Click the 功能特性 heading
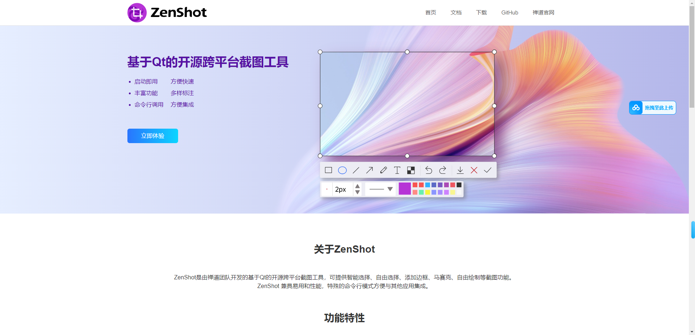695x335 pixels. point(344,318)
